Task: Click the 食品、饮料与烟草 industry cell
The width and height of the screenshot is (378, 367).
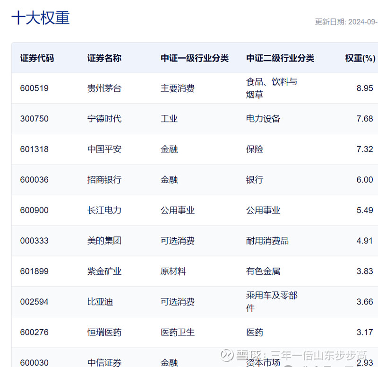Action: click(x=272, y=88)
